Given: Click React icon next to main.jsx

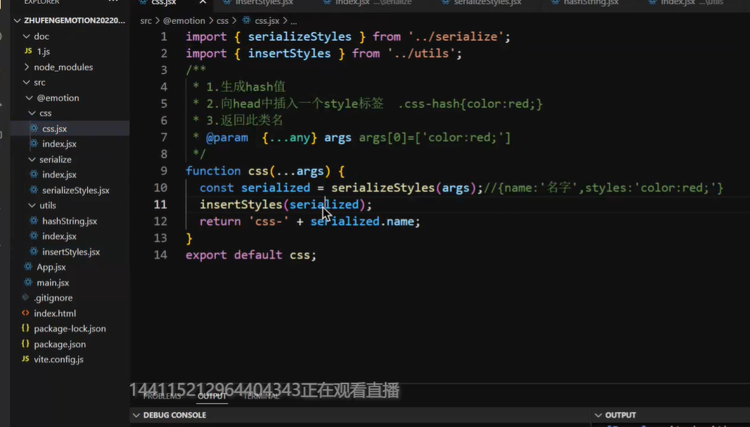Looking at the screenshot, I should (28, 282).
